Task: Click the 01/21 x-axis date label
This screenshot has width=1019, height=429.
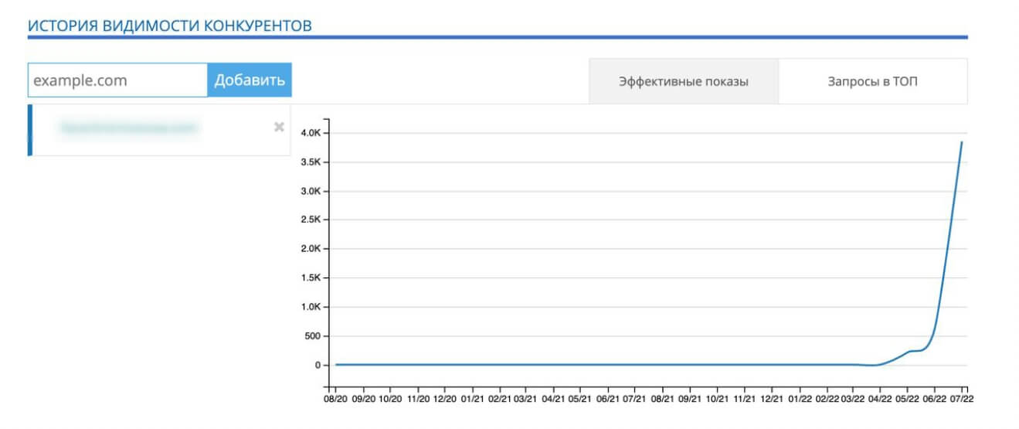Action: 472,400
